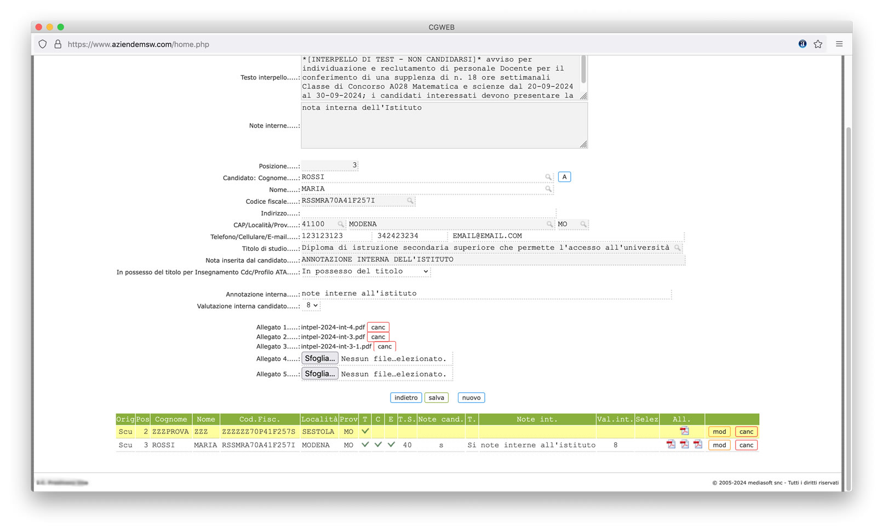Click the A button beside Cognome

point(564,177)
